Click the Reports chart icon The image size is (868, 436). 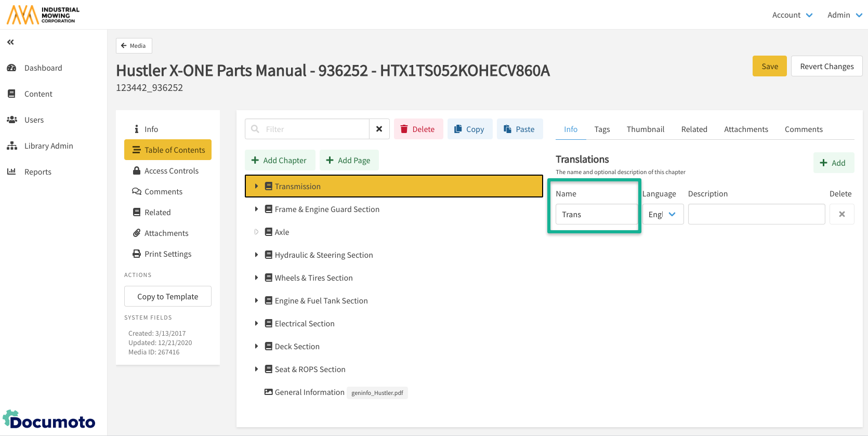11,172
